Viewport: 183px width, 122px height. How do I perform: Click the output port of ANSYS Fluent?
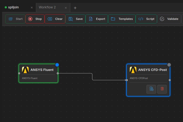[x=58, y=73]
